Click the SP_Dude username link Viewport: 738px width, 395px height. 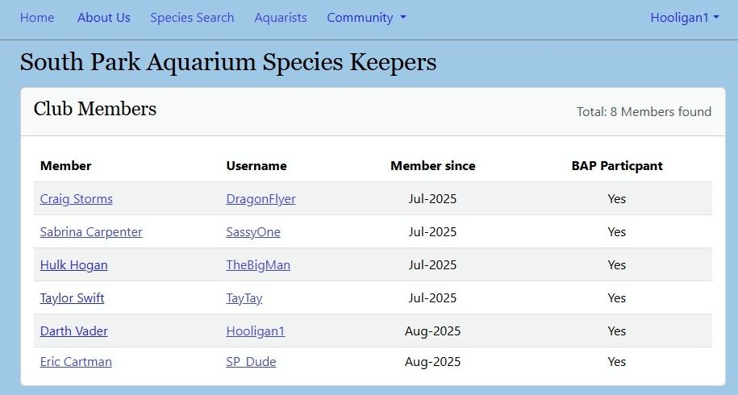tap(251, 362)
